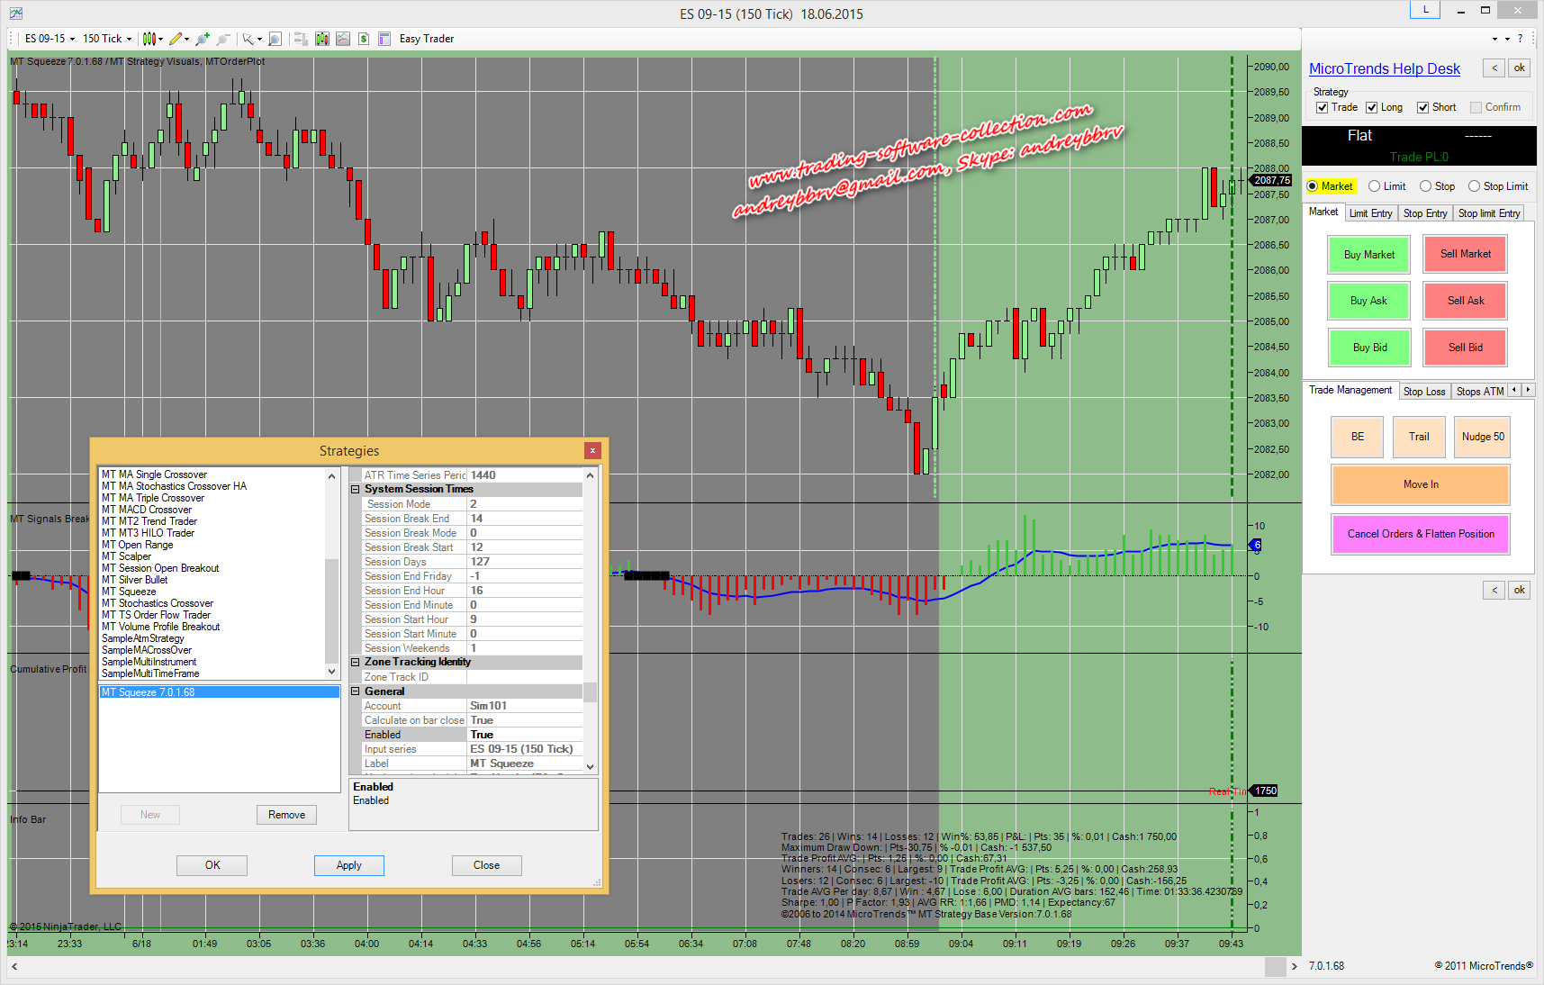Select the Stop Limit radio button
1544x985 pixels.
[x=1474, y=186]
